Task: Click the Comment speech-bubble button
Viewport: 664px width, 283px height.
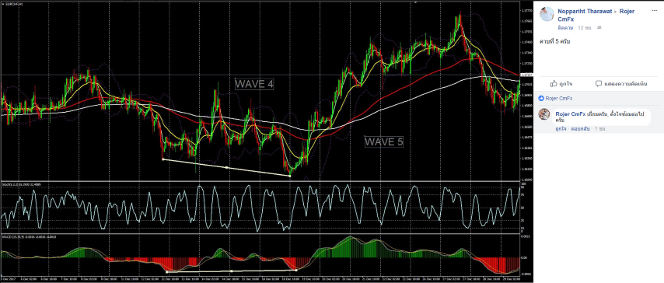Action: (x=620, y=84)
